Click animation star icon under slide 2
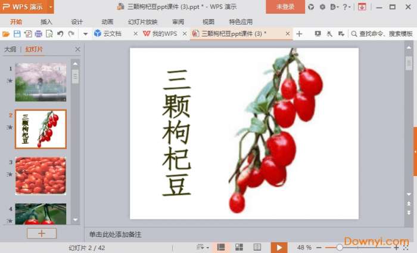Viewport: 417px width, 253px height. 10,127
